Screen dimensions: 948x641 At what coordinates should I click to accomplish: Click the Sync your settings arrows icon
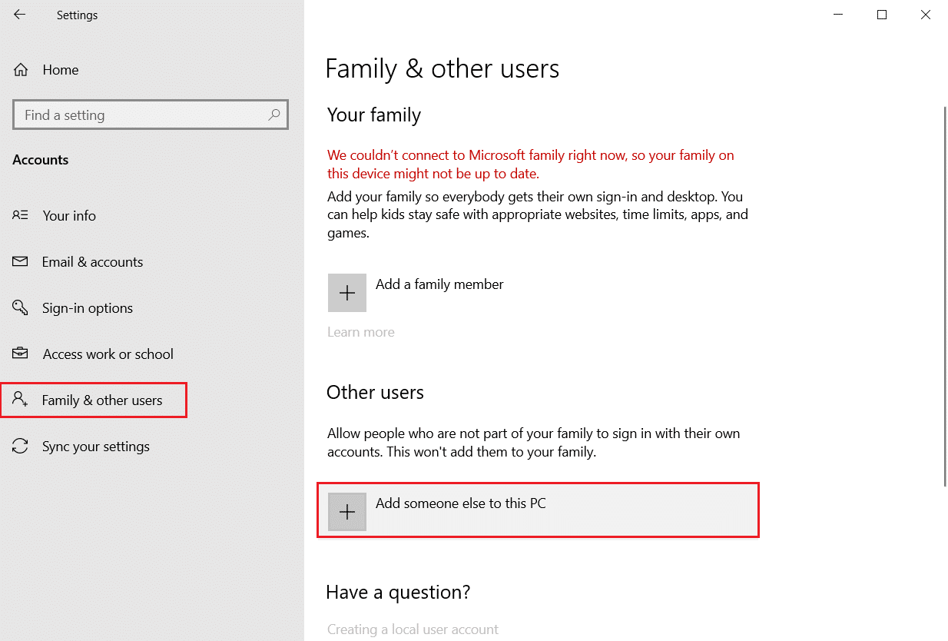pos(21,447)
